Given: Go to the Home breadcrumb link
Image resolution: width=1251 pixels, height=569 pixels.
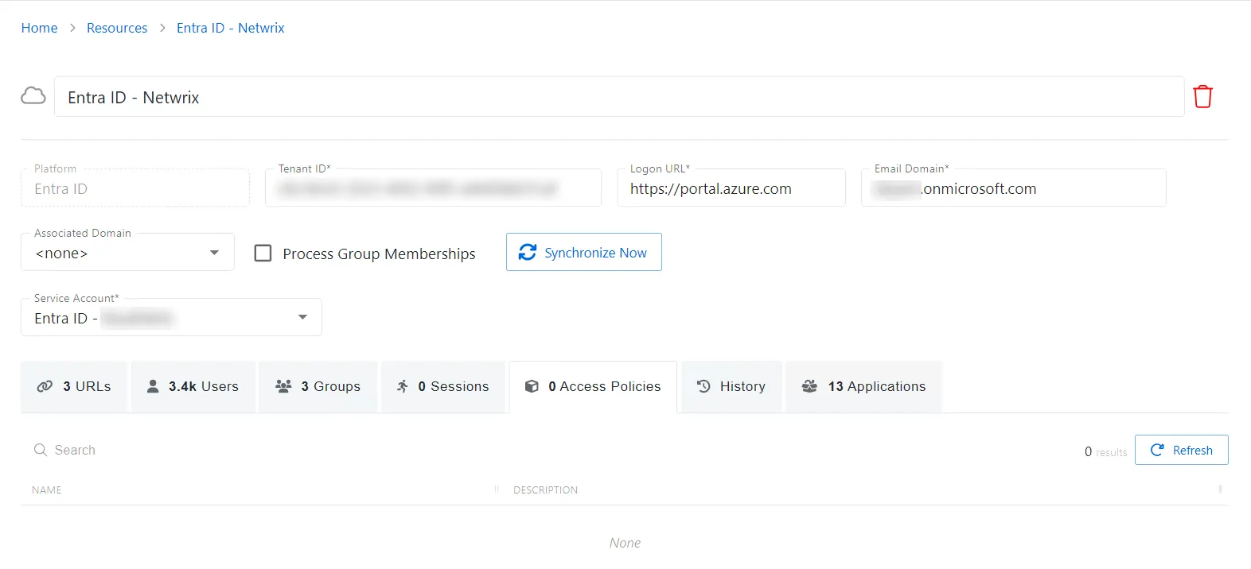Looking at the screenshot, I should (39, 28).
